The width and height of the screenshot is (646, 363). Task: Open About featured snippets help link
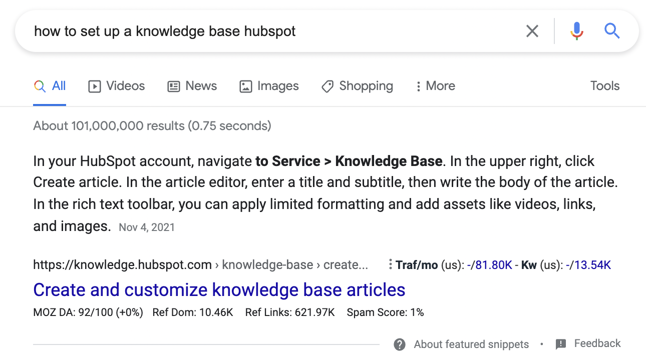pyautogui.click(x=471, y=344)
